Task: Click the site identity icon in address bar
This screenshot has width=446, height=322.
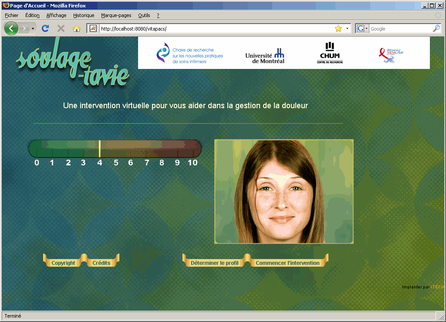Action: [93, 29]
